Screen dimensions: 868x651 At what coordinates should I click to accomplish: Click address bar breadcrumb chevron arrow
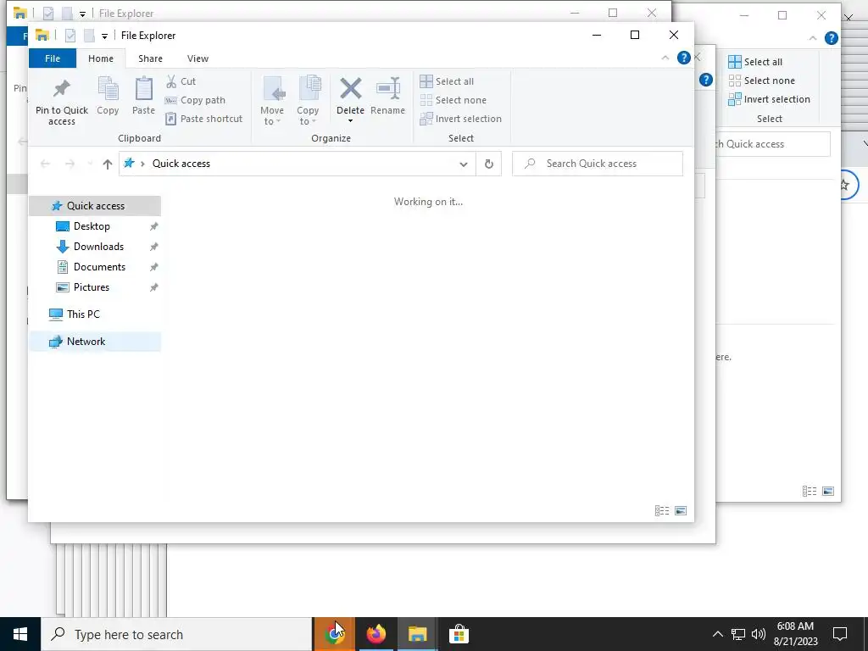pos(142,164)
